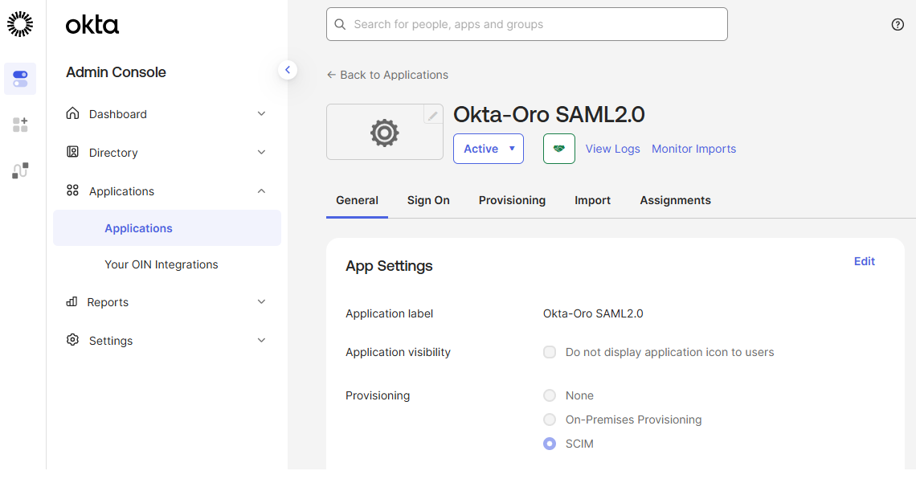Check 'Do not display application icon to users'
Image resolution: width=916 pixels, height=479 pixels.
(x=550, y=352)
